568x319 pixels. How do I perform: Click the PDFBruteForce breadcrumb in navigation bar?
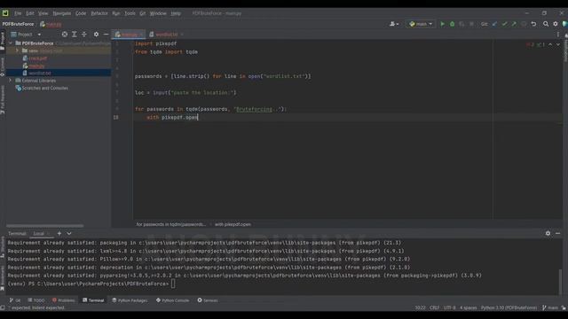[x=18, y=24]
